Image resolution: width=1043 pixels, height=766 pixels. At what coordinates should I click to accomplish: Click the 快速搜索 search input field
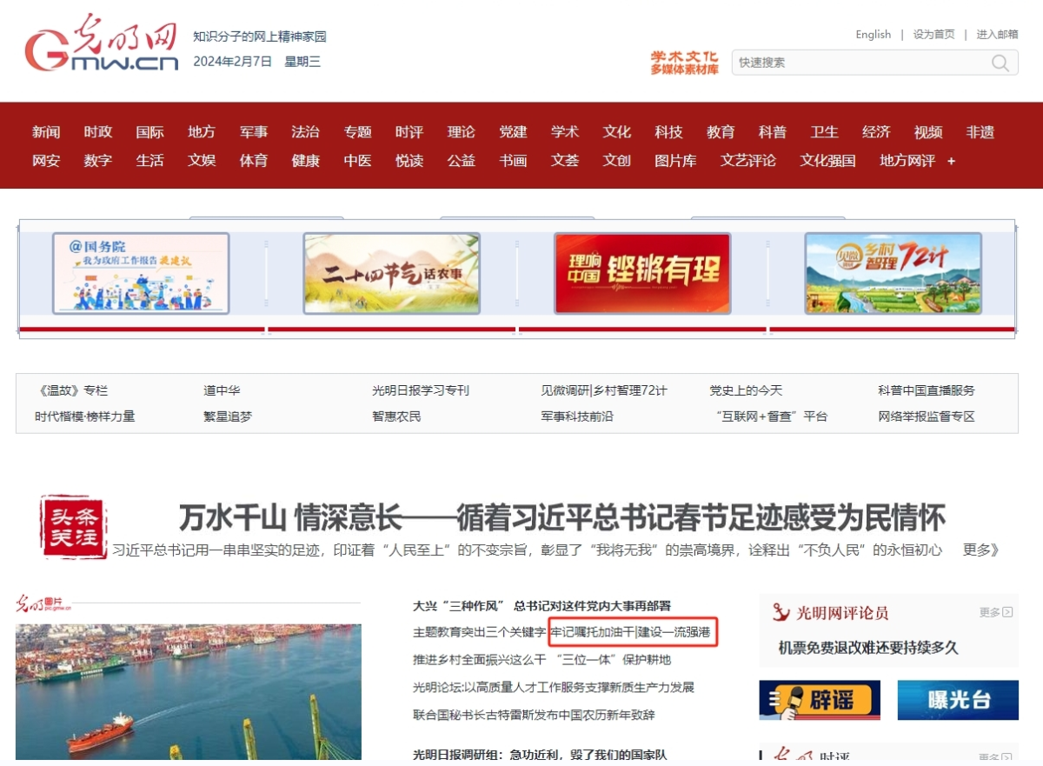pos(859,63)
